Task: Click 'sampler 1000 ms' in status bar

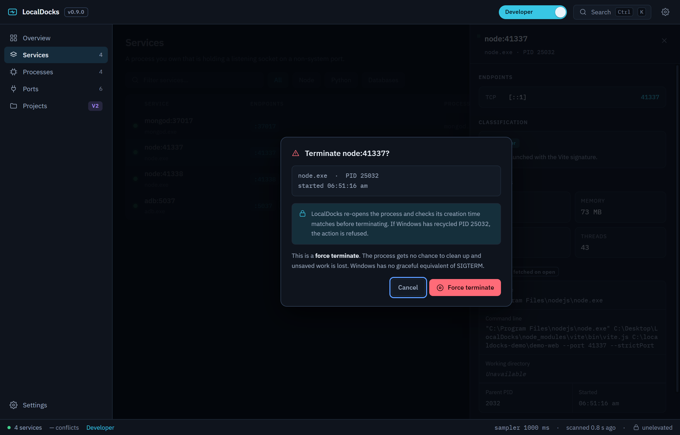Action: click(x=522, y=427)
